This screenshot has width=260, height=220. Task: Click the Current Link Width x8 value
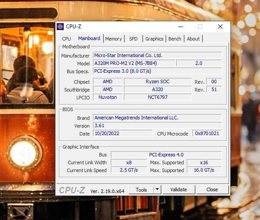129,162
